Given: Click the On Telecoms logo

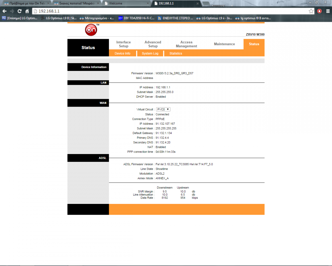Looking at the screenshot, I should point(91,30).
